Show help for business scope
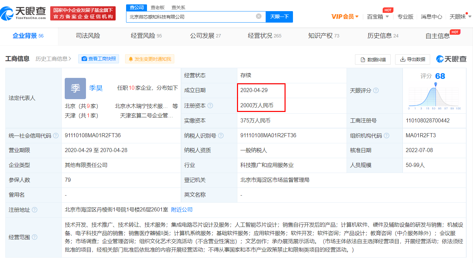The image size is (473, 263). pyautogui.click(x=34, y=237)
